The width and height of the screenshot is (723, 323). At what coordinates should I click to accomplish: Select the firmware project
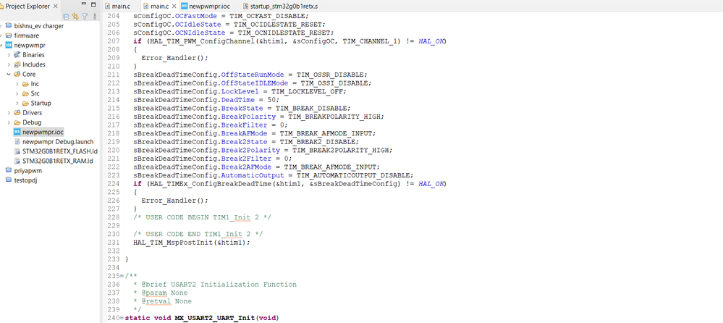pos(26,35)
